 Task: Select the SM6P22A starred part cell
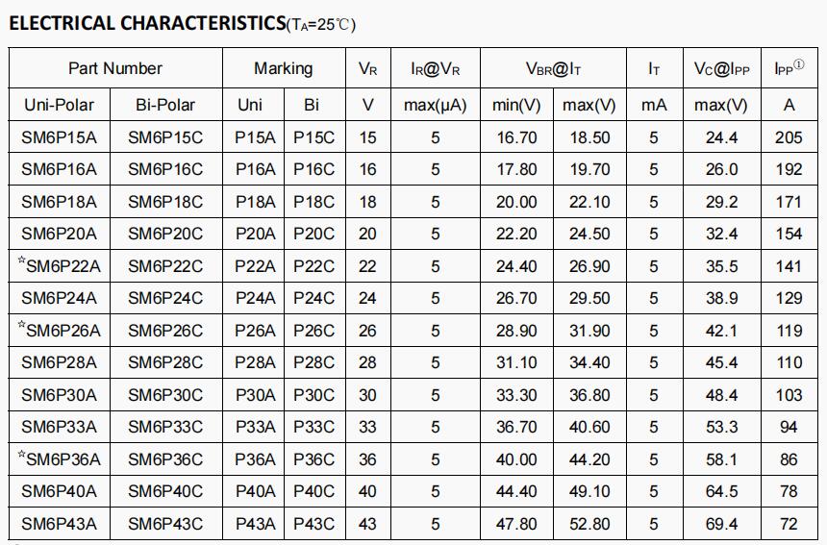point(59,266)
